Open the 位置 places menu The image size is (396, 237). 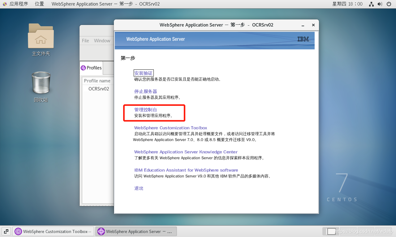[40, 4]
